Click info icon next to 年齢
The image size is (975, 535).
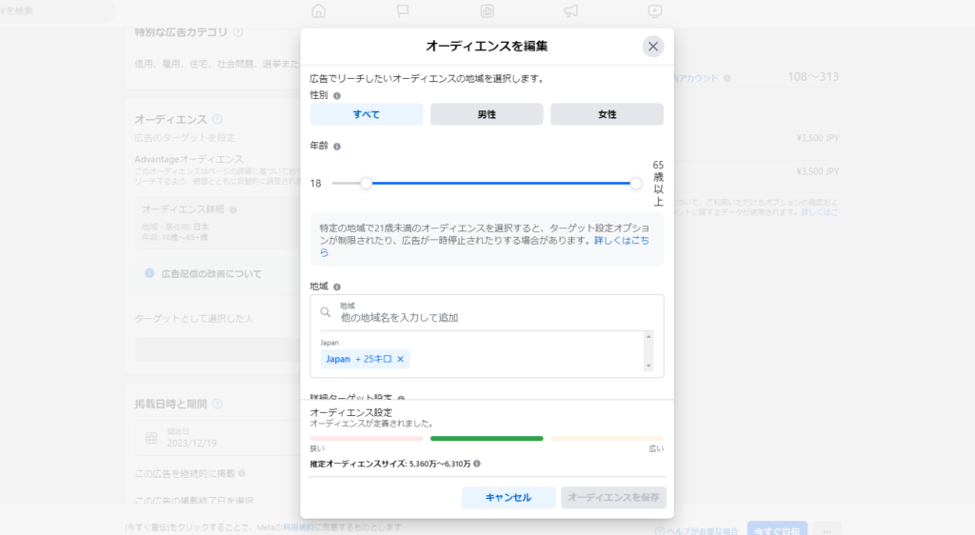pyautogui.click(x=337, y=147)
